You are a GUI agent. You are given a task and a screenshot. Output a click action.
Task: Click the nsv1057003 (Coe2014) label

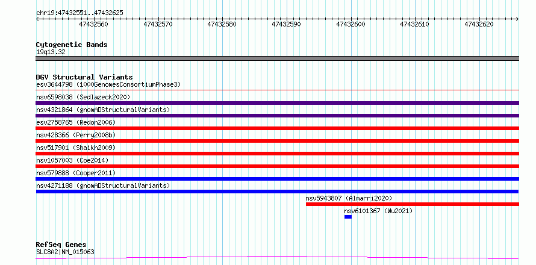tap(72, 160)
